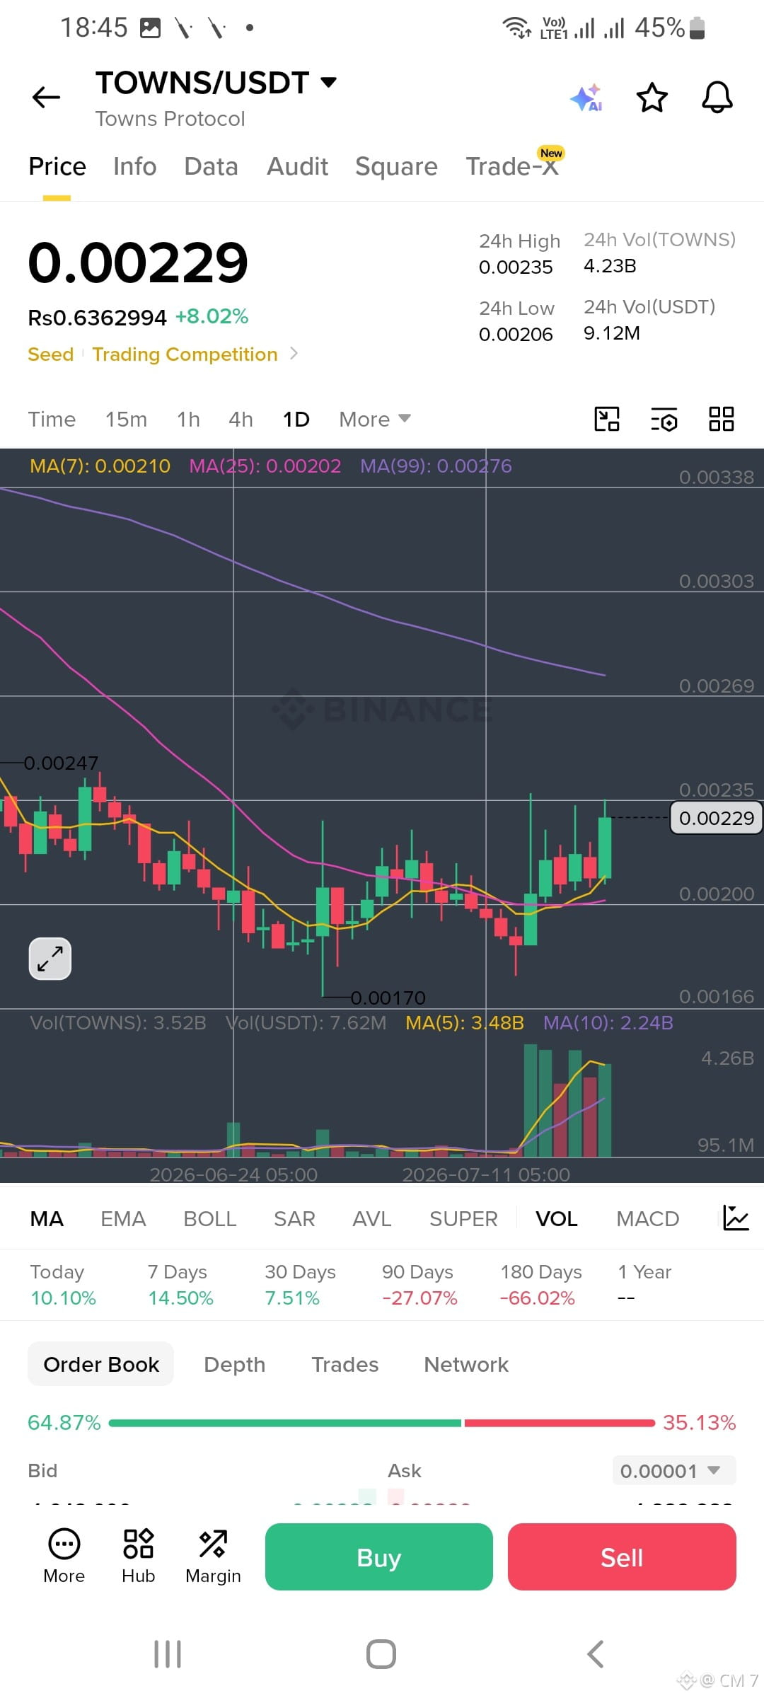Set a price alert with bell icon
This screenshot has height=1698, width=764.
(x=717, y=98)
